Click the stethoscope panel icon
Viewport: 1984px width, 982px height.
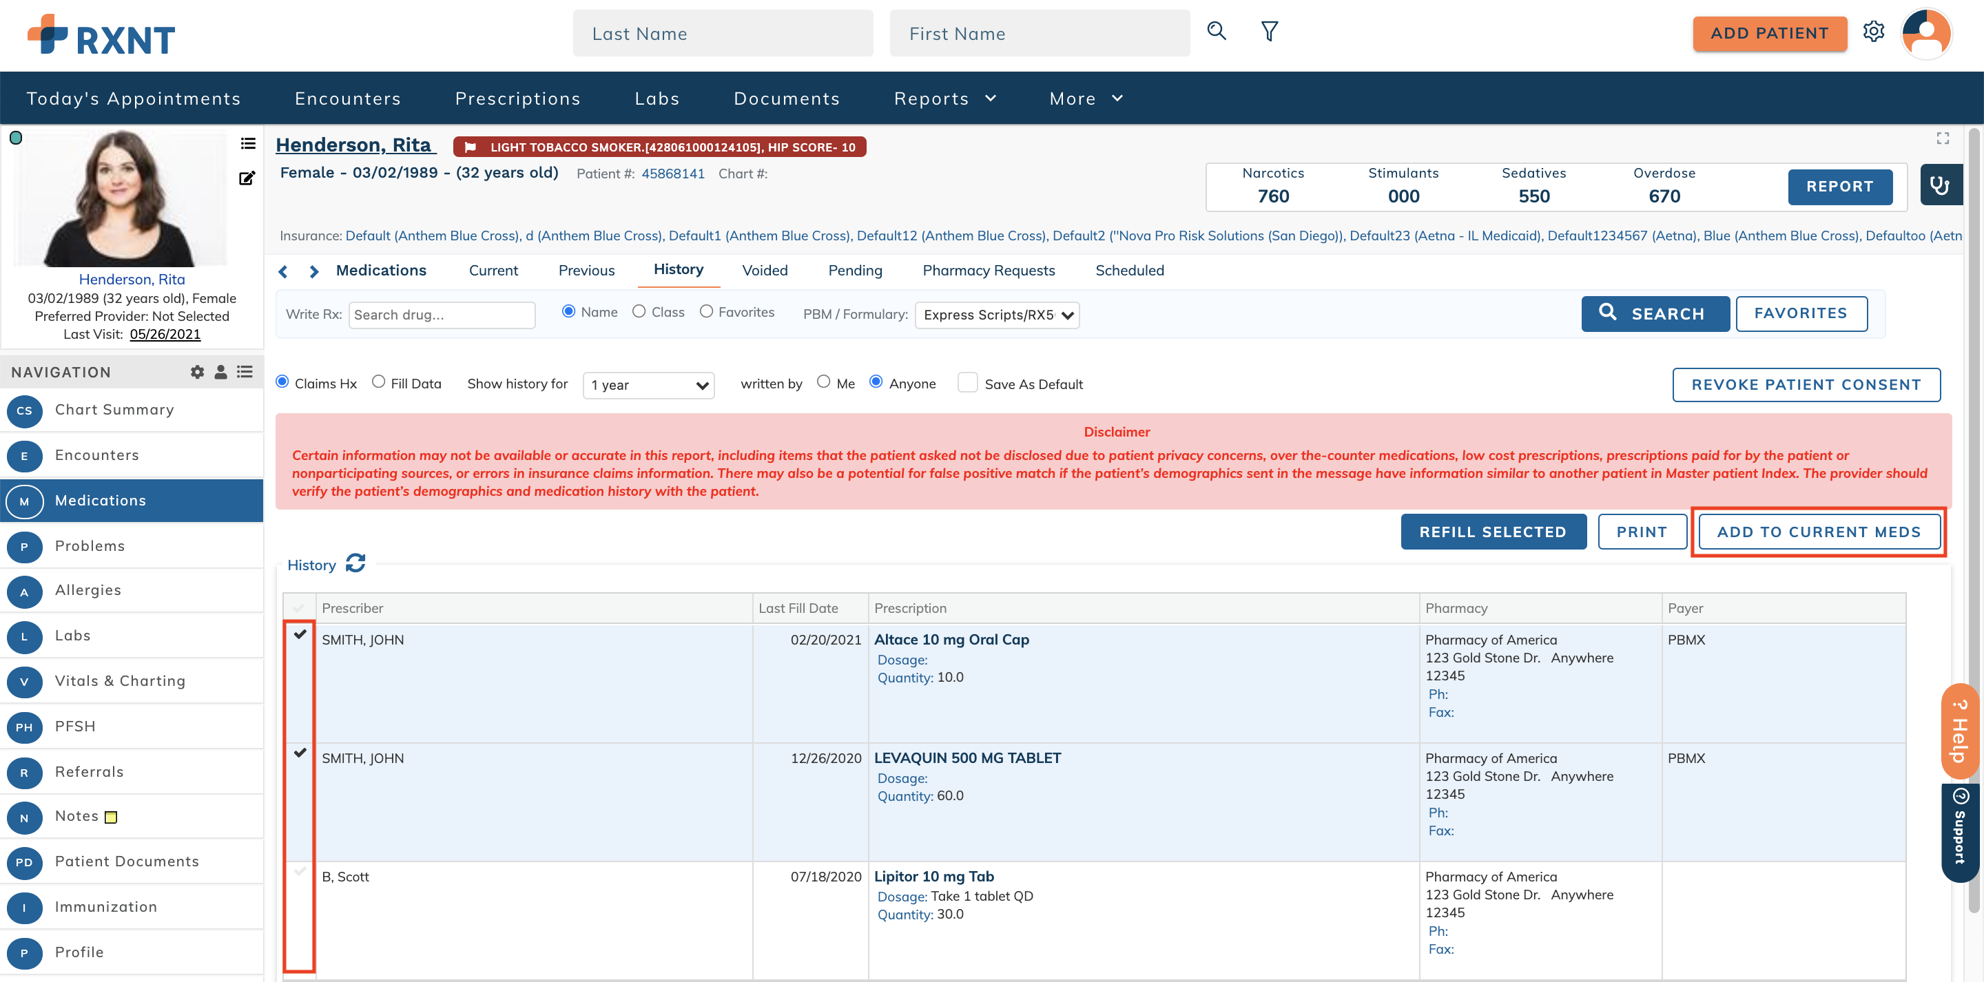tap(1941, 185)
